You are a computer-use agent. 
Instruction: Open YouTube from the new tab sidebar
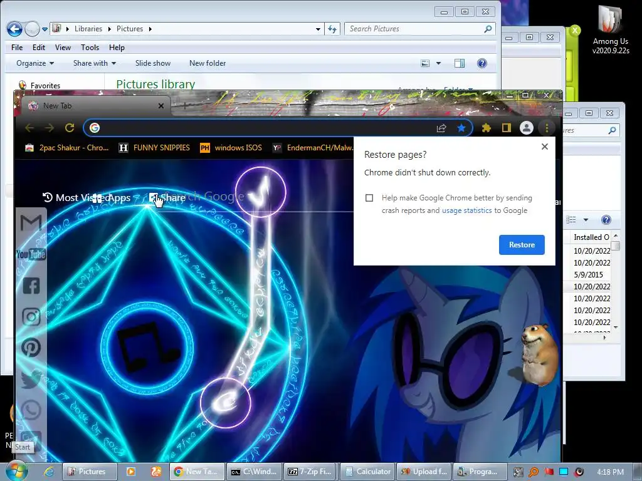point(31,254)
